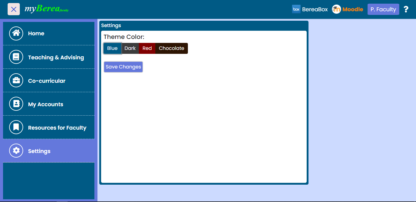Open the Moodle text link
Screen dimensions: 416x202
[353, 9]
